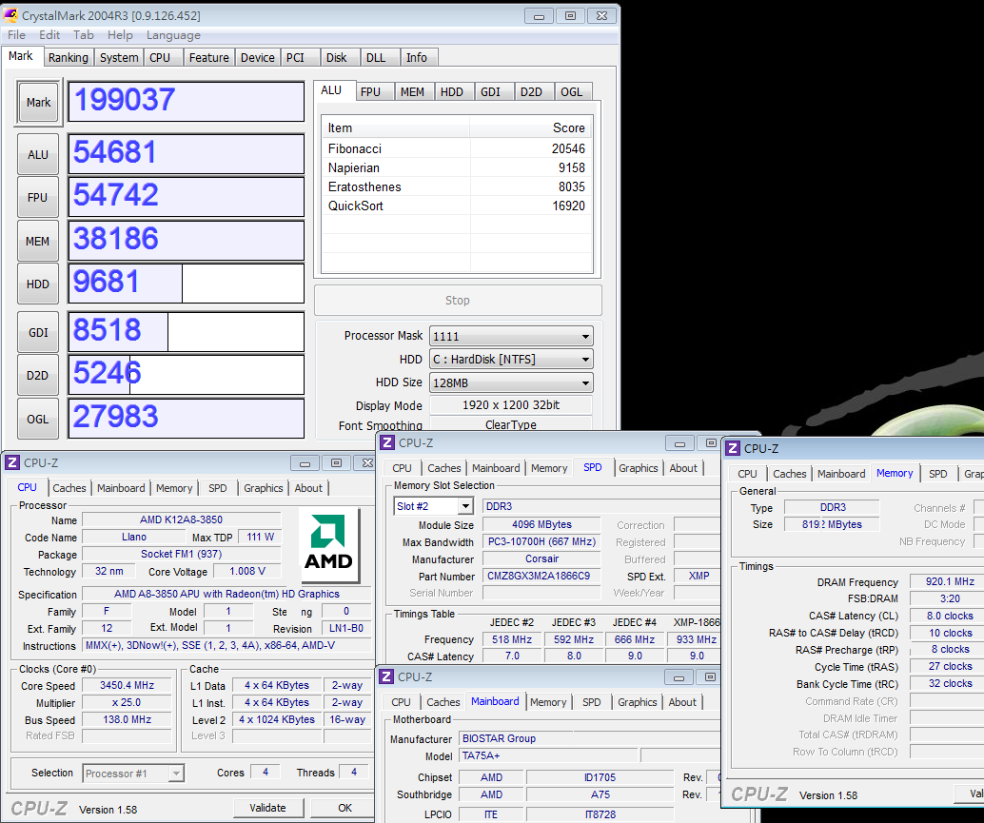Viewport: 984px width, 823px height.
Task: Click the D2D score bar showing 5246
Action: click(x=187, y=375)
